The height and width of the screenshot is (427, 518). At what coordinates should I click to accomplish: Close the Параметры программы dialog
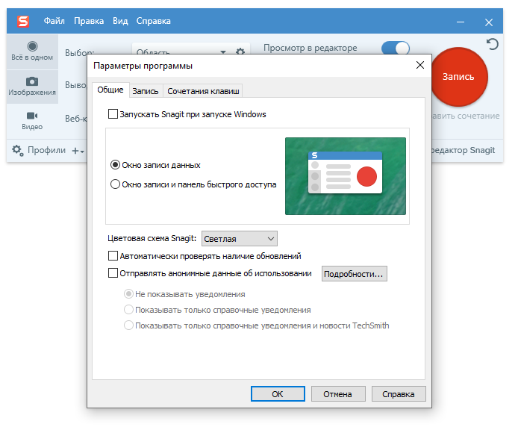(420, 65)
